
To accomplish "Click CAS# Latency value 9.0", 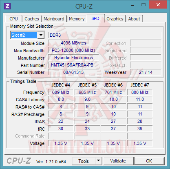I will [87, 100].
